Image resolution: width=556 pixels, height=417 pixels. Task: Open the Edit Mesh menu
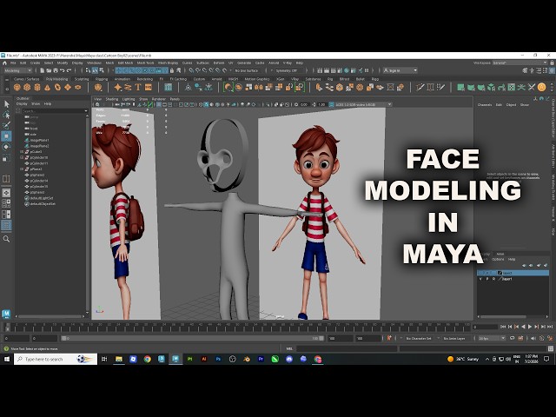[x=125, y=63]
